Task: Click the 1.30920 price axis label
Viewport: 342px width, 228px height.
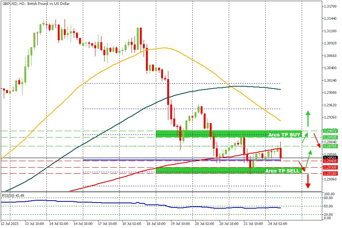Action: (x=330, y=43)
